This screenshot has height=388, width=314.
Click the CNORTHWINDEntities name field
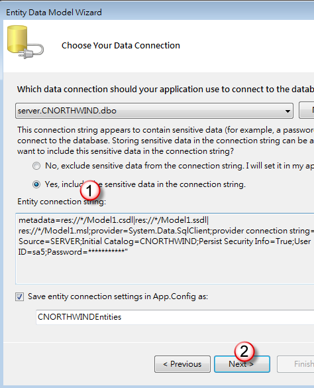(x=175, y=317)
